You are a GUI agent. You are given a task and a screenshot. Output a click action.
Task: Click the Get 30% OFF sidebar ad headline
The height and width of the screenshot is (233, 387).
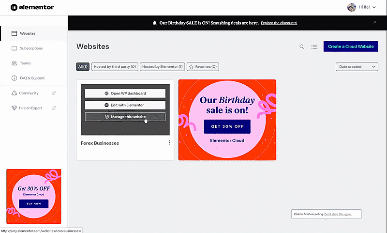tap(34, 188)
